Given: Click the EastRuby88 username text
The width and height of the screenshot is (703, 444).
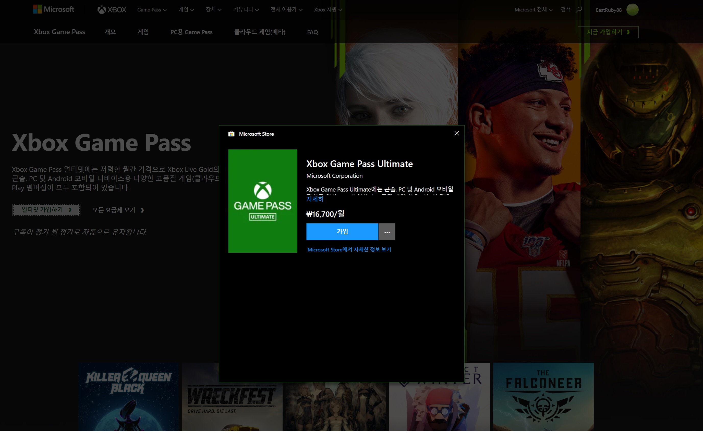Looking at the screenshot, I should (608, 10).
